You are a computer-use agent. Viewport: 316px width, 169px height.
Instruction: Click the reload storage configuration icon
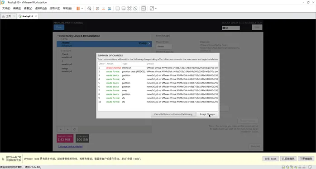[74, 129]
